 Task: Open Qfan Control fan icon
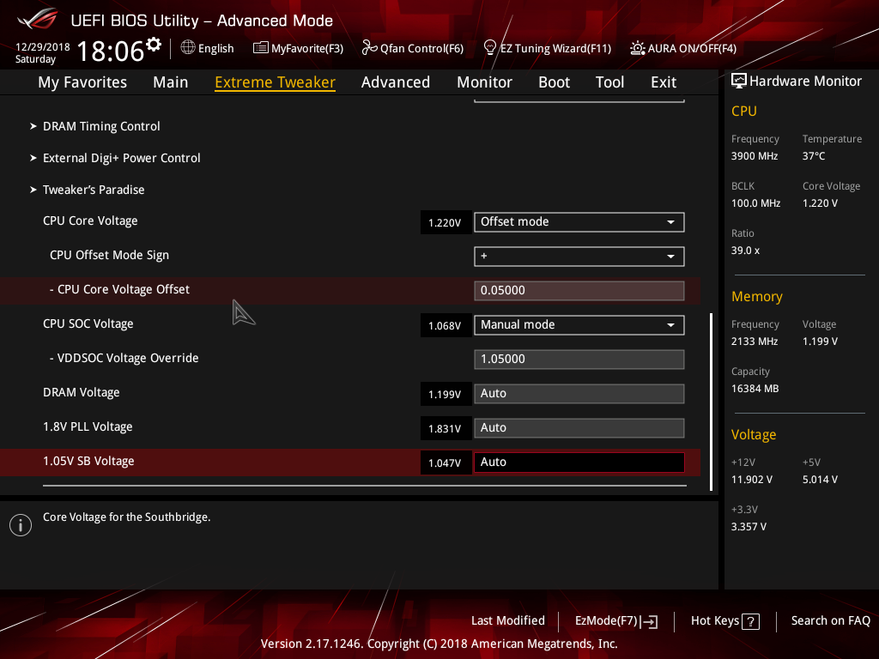[369, 48]
